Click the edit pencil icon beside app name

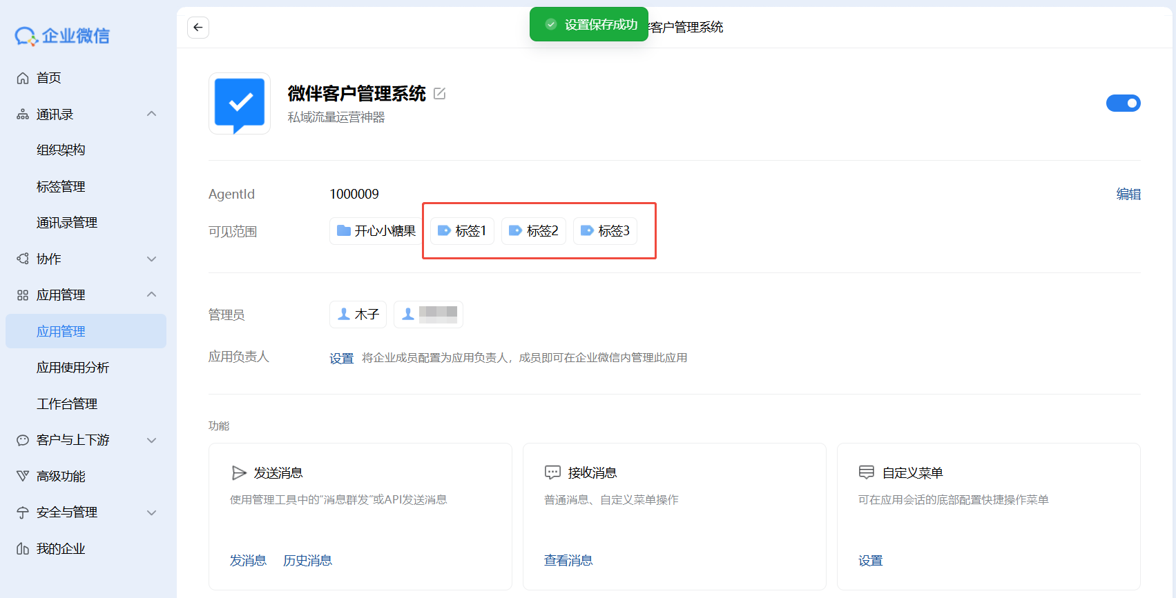pyautogui.click(x=439, y=94)
